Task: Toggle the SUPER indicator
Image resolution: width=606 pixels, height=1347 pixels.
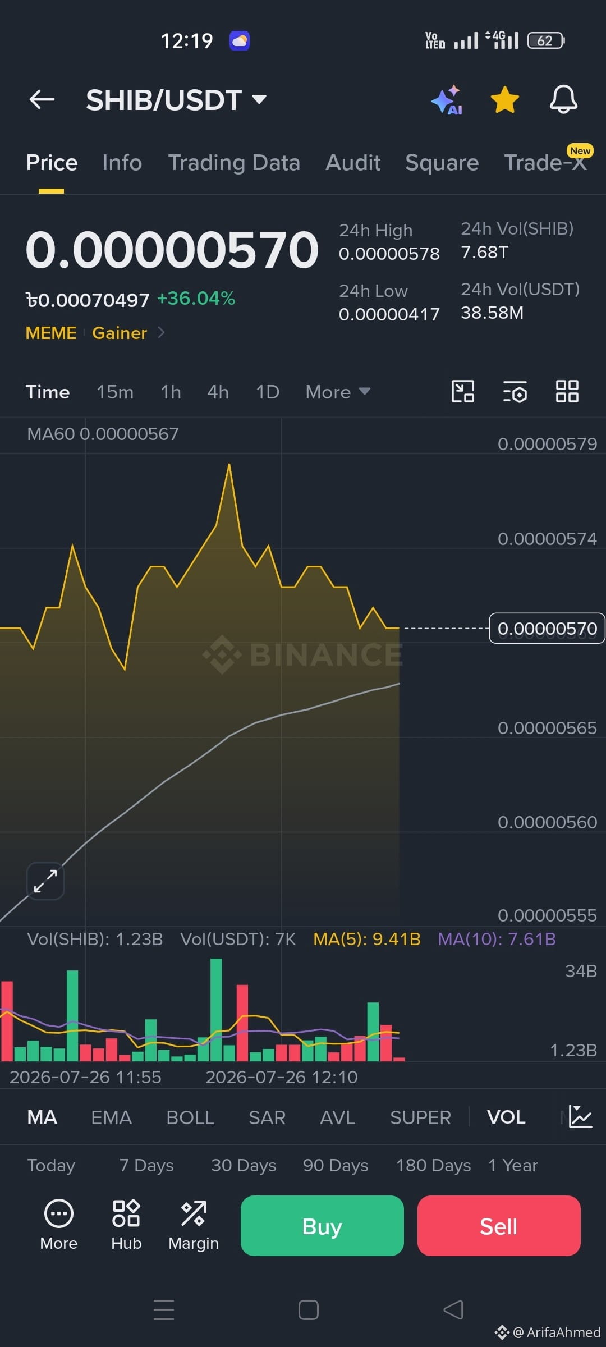Action: coord(420,1117)
